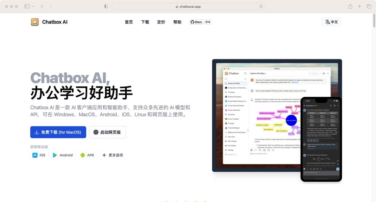Image resolution: width=376 pixels, height=202 pixels.
Task: Open a new tab with plus icon
Action: (359, 7)
